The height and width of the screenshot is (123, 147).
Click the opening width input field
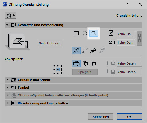click(x=126, y=34)
